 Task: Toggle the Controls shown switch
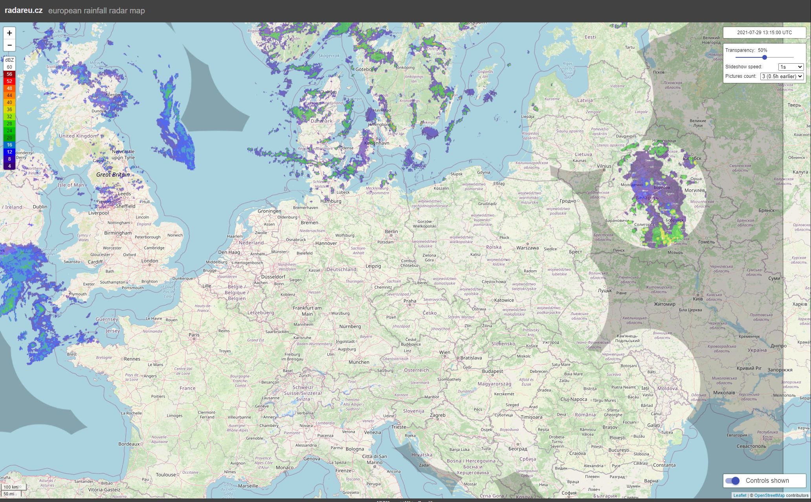732,480
